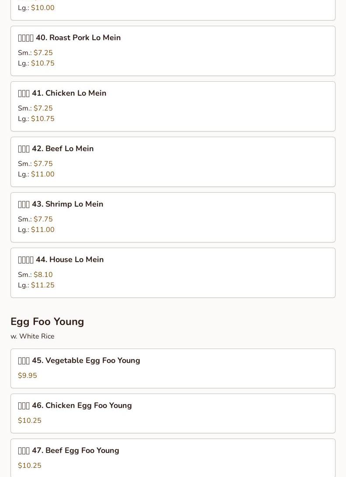
Task: Choose item 42 Beef Lo Mein
Action: [56, 149]
